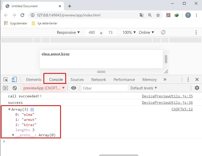Click the "success" log message

tap(15, 102)
